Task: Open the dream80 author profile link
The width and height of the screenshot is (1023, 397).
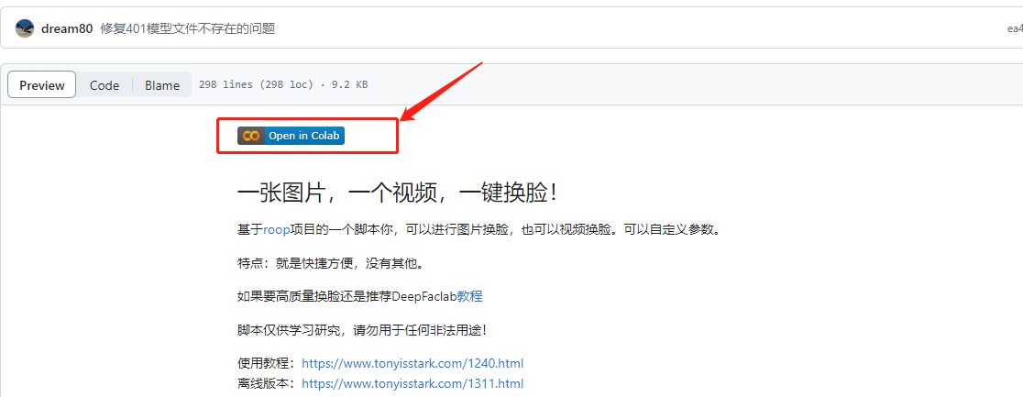Action: point(67,28)
